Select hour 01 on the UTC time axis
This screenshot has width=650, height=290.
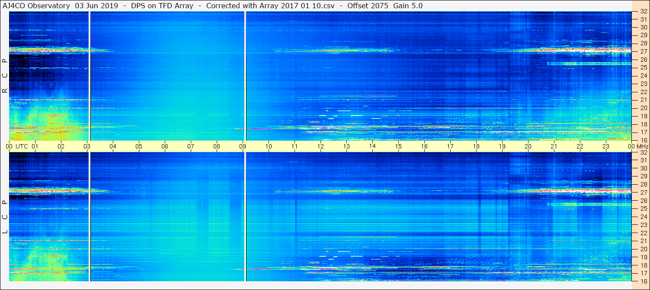[x=35, y=146]
